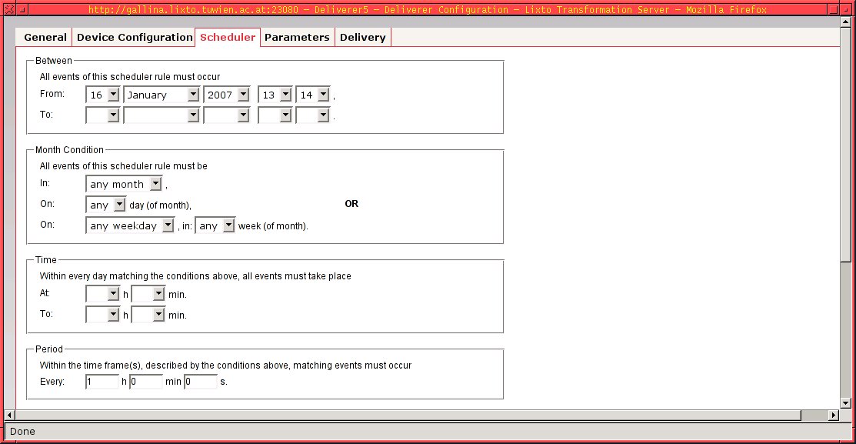Open the 'any weekday' dropdown
856x444 pixels.
168,225
